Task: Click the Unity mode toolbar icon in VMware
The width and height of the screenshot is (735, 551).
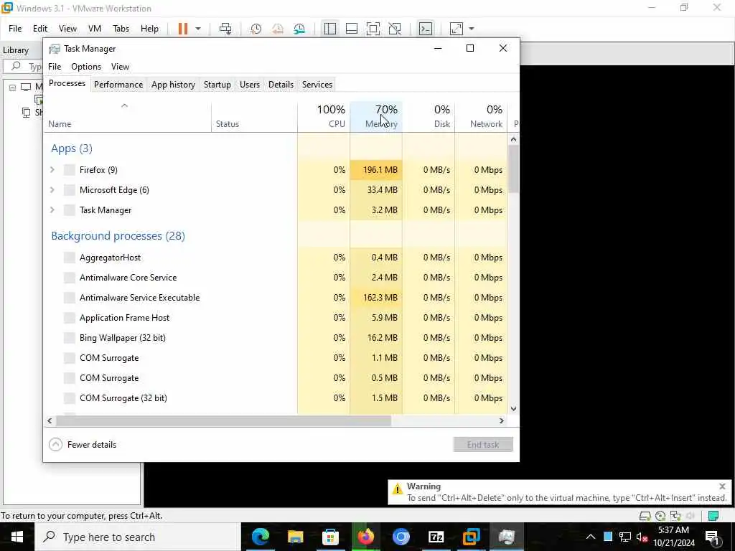Action: (395, 29)
